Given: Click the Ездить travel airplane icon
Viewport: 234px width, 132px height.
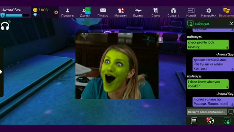Looking at the screenshot, I should (x=138, y=11).
